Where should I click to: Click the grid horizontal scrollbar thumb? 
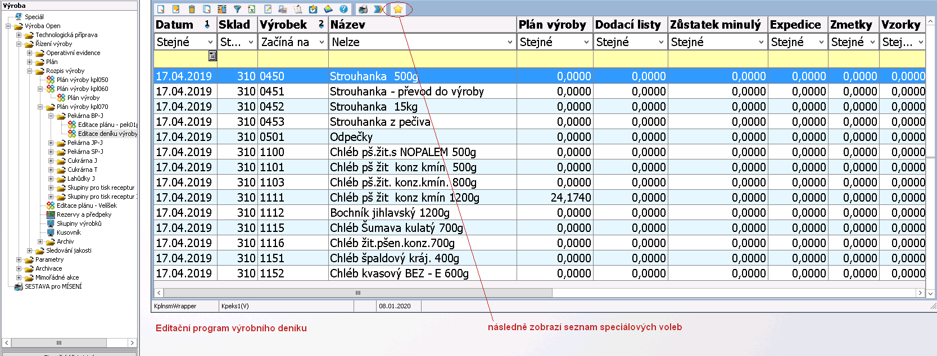(x=357, y=293)
